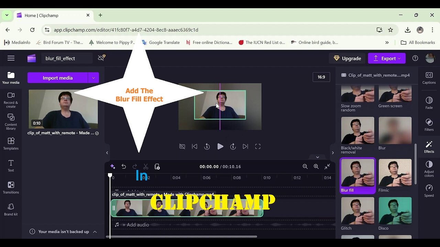This screenshot has height=247, width=440.
Task: Open the help question mark icon
Action: 415,58
